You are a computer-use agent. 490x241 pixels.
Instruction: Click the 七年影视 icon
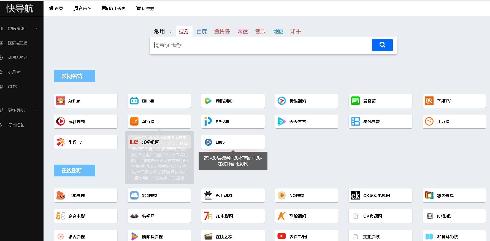(x=61, y=195)
